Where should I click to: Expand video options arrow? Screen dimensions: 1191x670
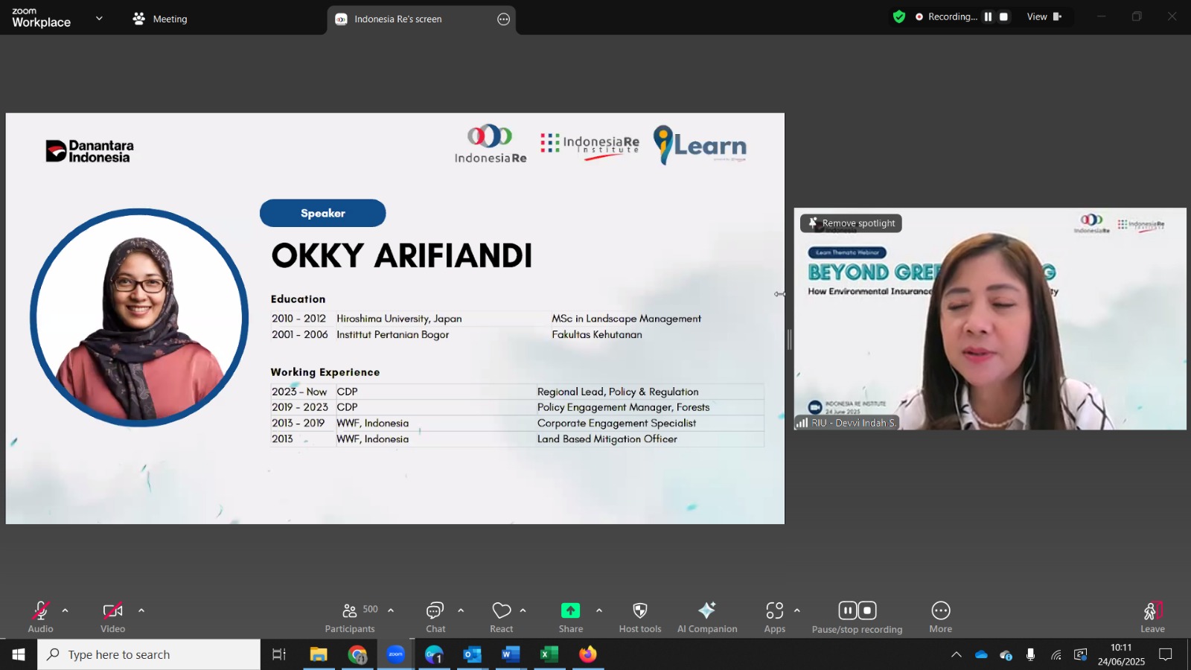coord(141,610)
